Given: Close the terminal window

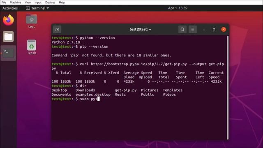Looking at the screenshot, I should 224,29.
